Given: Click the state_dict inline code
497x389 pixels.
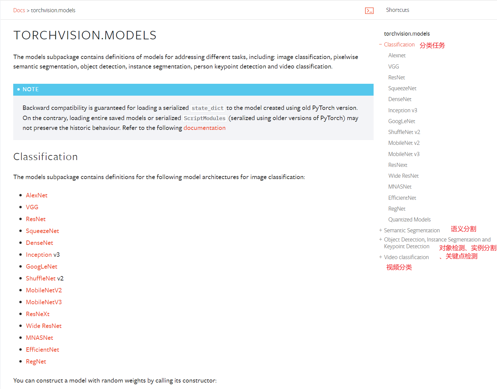Looking at the screenshot, I should click(207, 108).
